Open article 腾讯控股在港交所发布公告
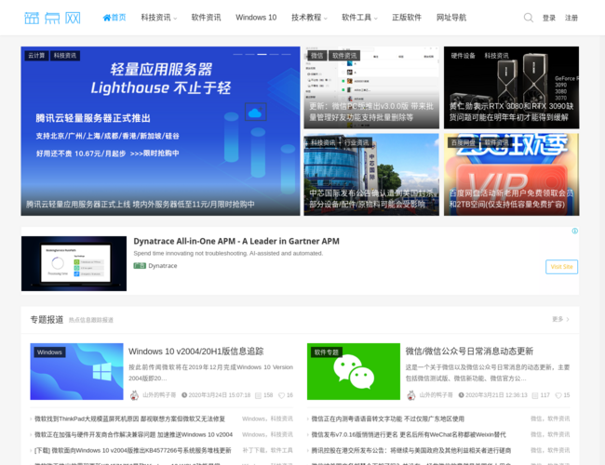This screenshot has width=605, height=465. (411, 450)
